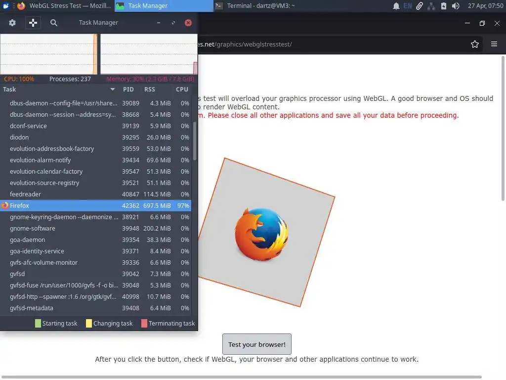Select the dconf-service process row

[95, 126]
